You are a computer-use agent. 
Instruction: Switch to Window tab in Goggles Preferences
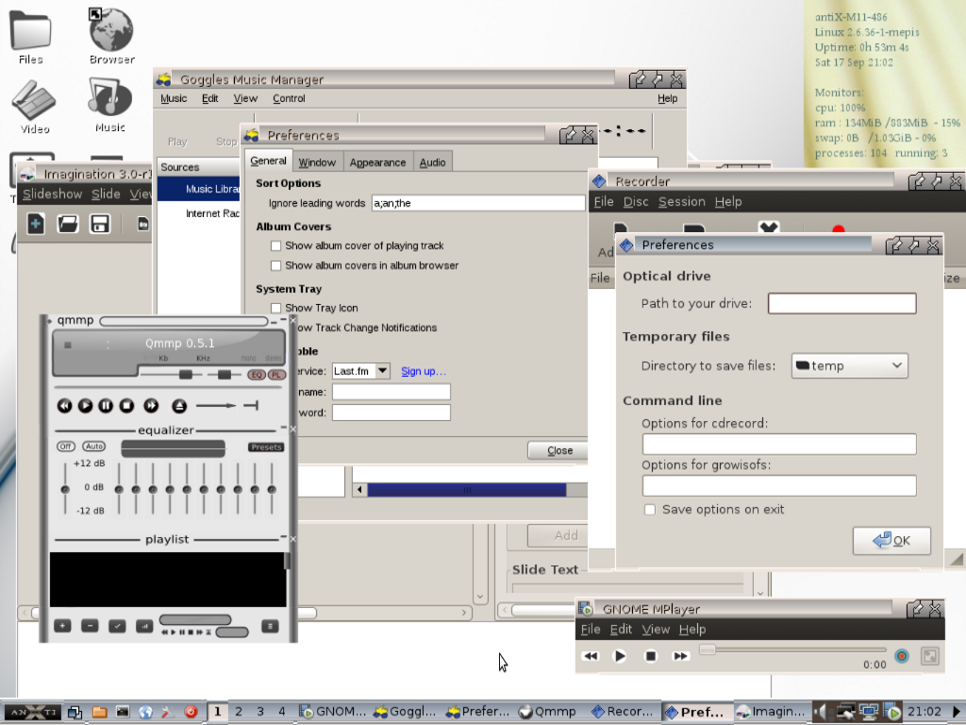tap(317, 162)
